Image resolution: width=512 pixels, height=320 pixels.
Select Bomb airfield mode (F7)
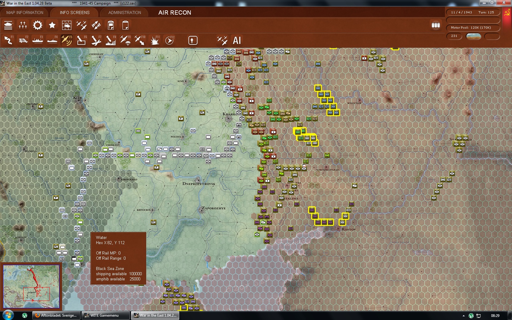pos(96,40)
